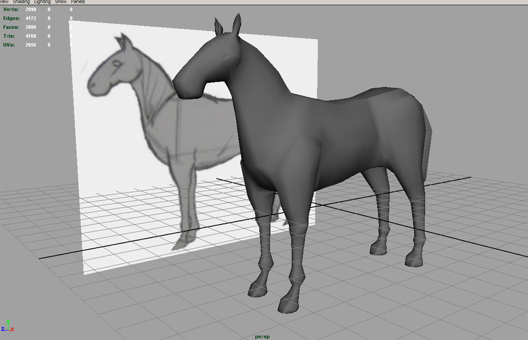Image resolution: width=528 pixels, height=340 pixels.
Task: Click the Tris count '4160'
Action: (31, 36)
